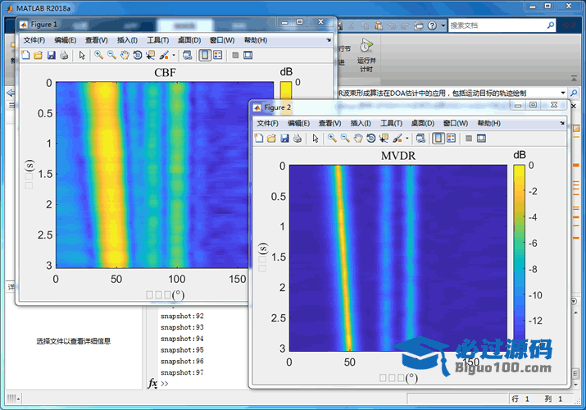Activate Data Cursor tool in Figure 2
Viewport: 586px width, 410px height.
(384, 139)
